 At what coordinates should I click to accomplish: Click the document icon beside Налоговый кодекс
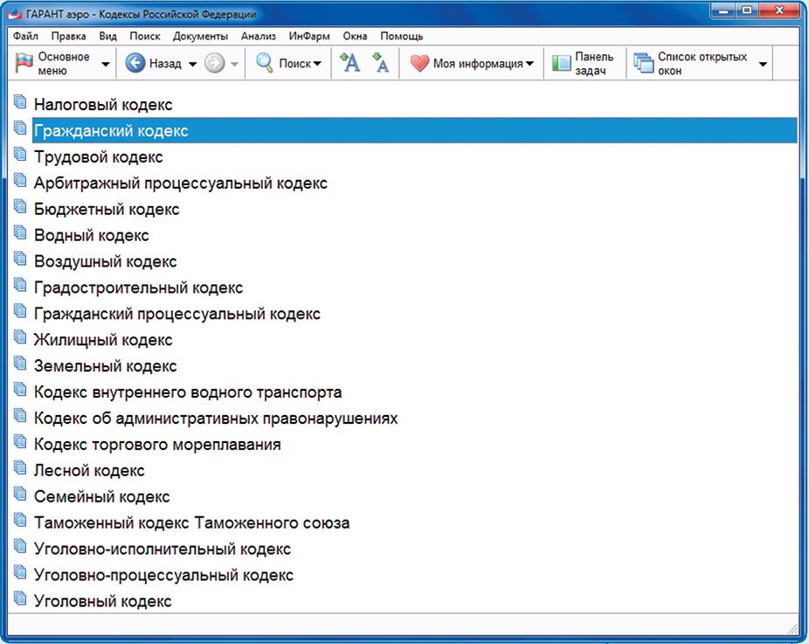tap(20, 102)
